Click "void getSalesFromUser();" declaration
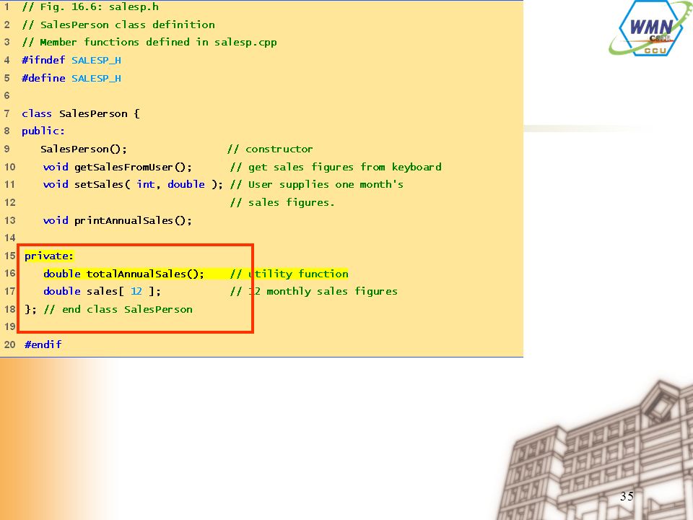693x520 pixels. pos(118,167)
